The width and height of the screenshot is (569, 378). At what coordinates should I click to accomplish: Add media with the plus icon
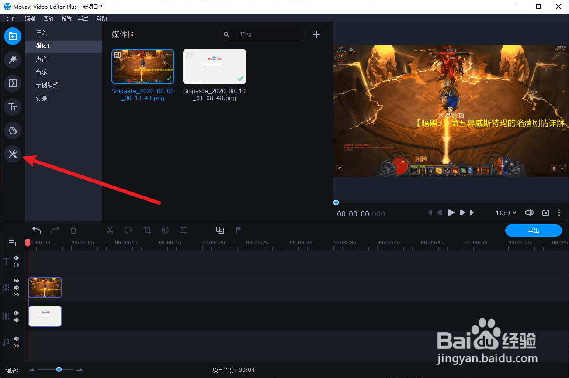click(317, 34)
